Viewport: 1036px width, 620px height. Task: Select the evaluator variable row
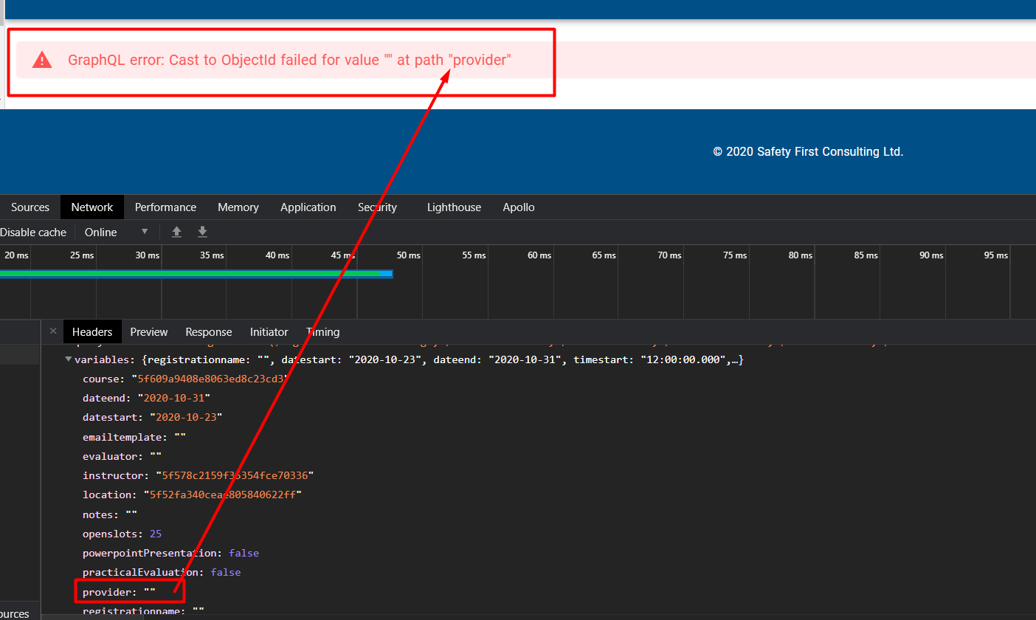tap(122, 456)
